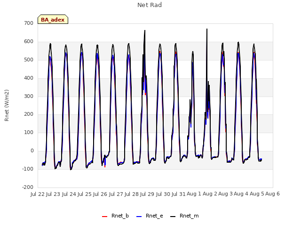Click the Jul 23 x-axis date label
The height and width of the screenshot is (225, 301).
(53, 194)
